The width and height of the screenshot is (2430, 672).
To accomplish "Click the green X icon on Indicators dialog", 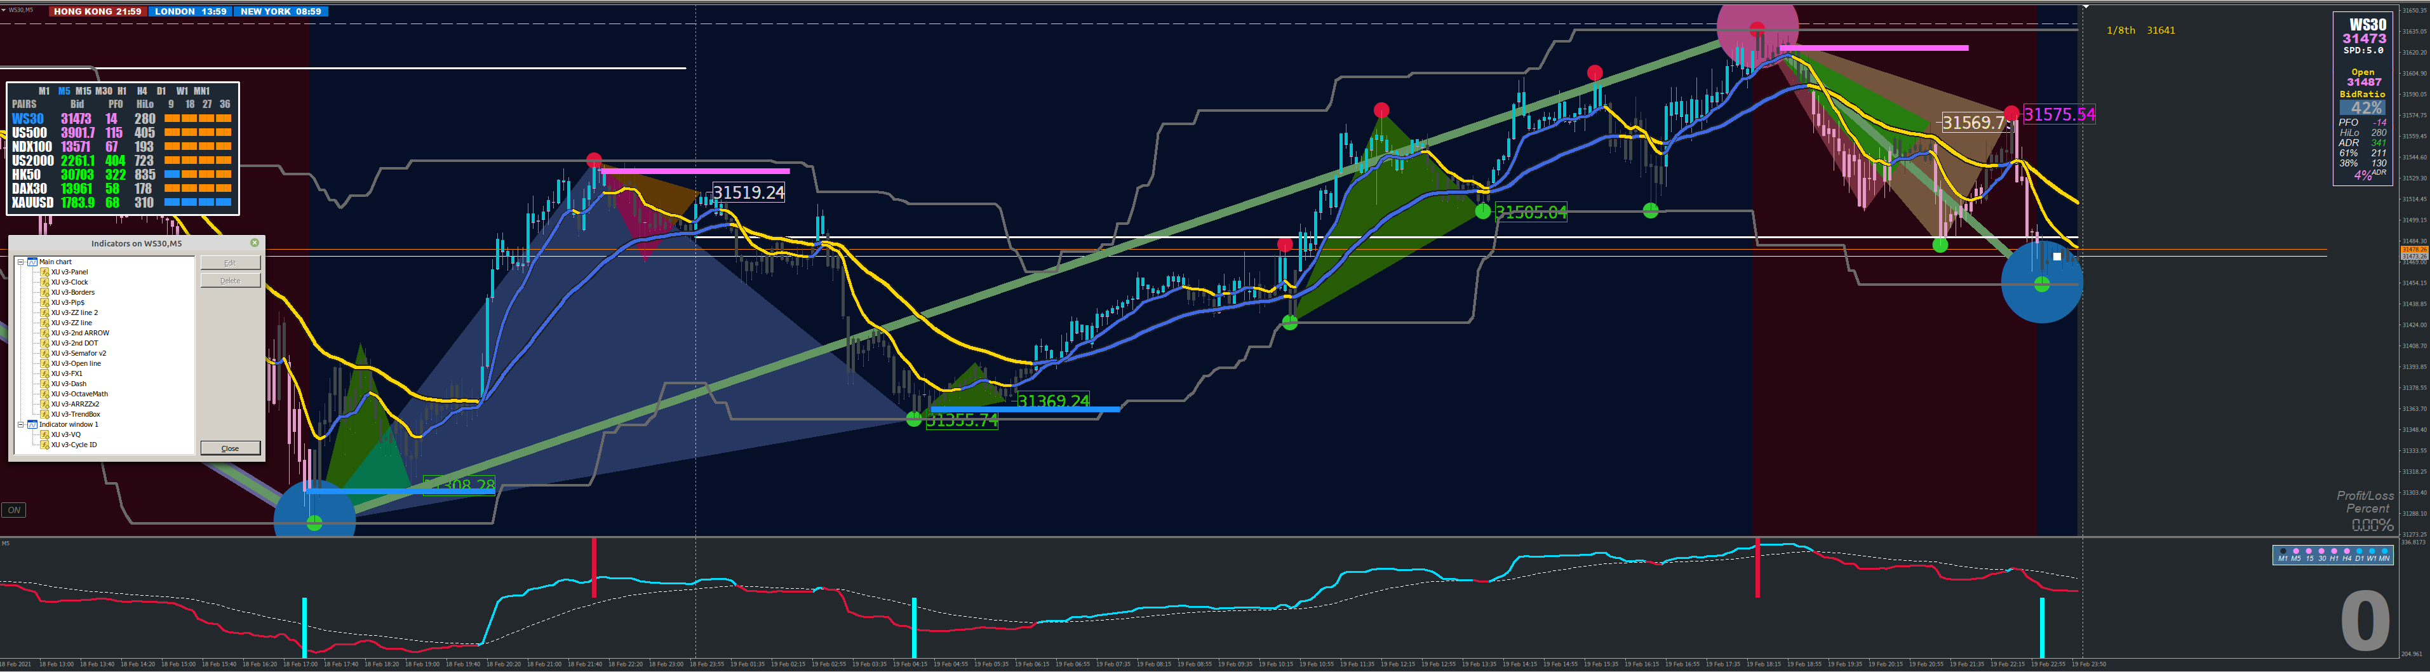I will (x=255, y=243).
